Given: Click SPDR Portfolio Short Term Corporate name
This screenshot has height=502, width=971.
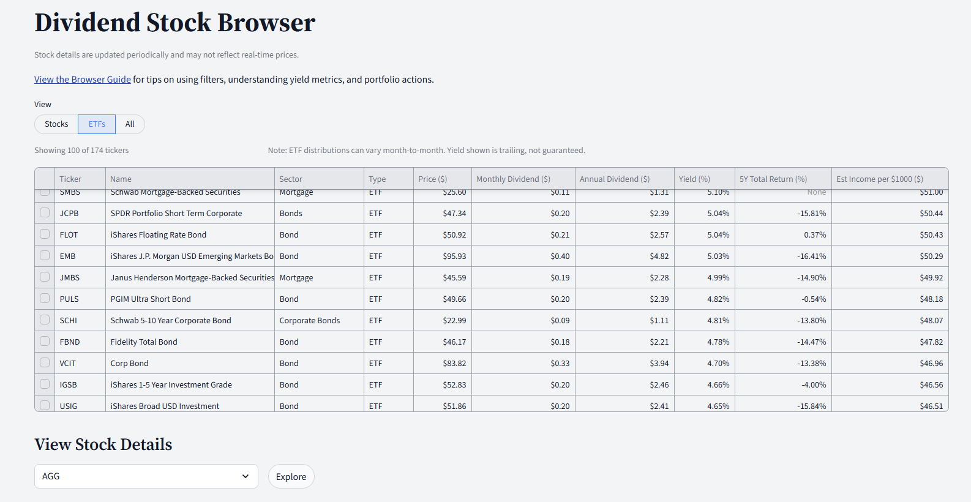Looking at the screenshot, I should 190,213.
